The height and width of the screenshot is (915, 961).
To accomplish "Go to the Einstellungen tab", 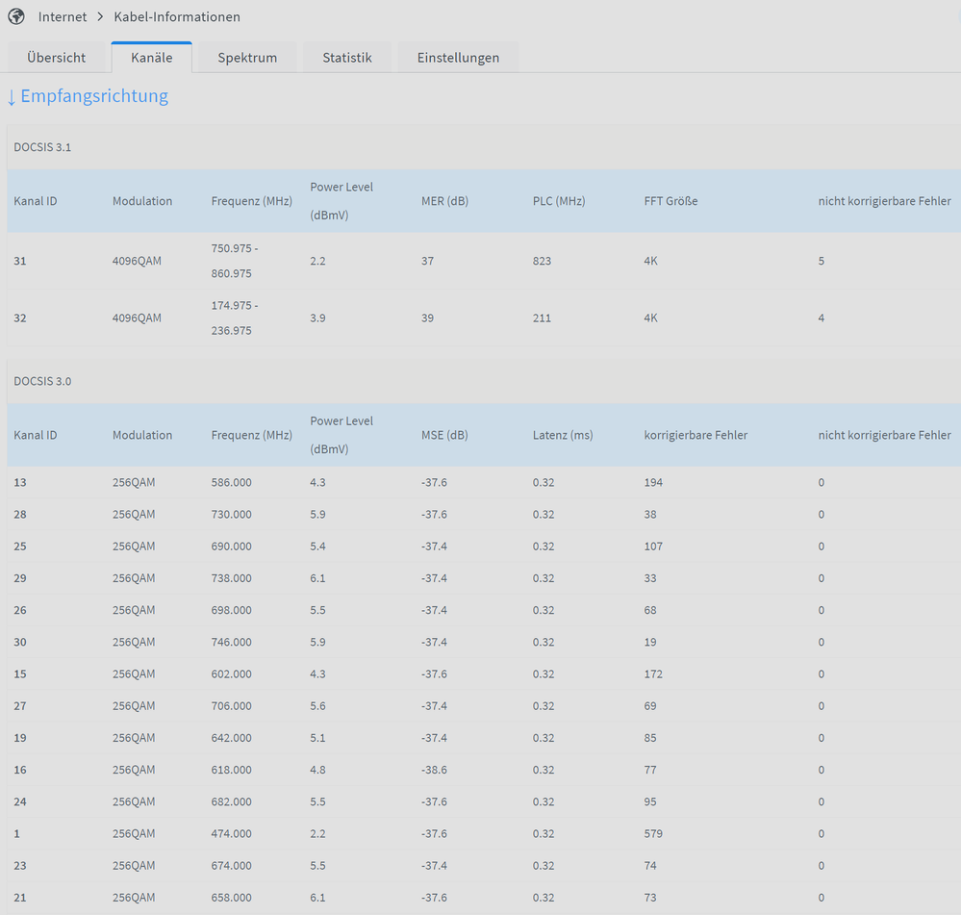I will [x=458, y=58].
